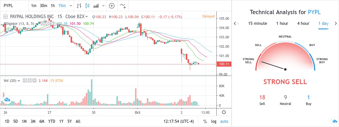Select the All date range
The width and height of the screenshot is (339, 127).
[x=78, y=121]
